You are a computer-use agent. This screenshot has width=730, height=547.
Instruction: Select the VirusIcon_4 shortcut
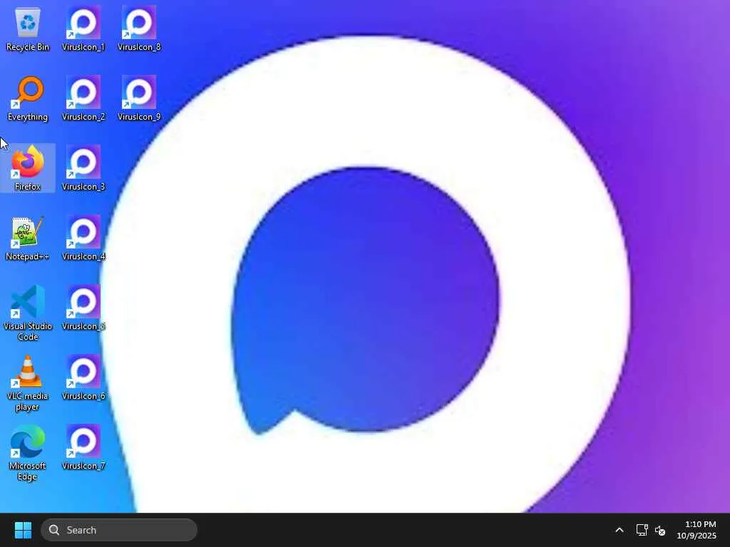click(x=83, y=238)
